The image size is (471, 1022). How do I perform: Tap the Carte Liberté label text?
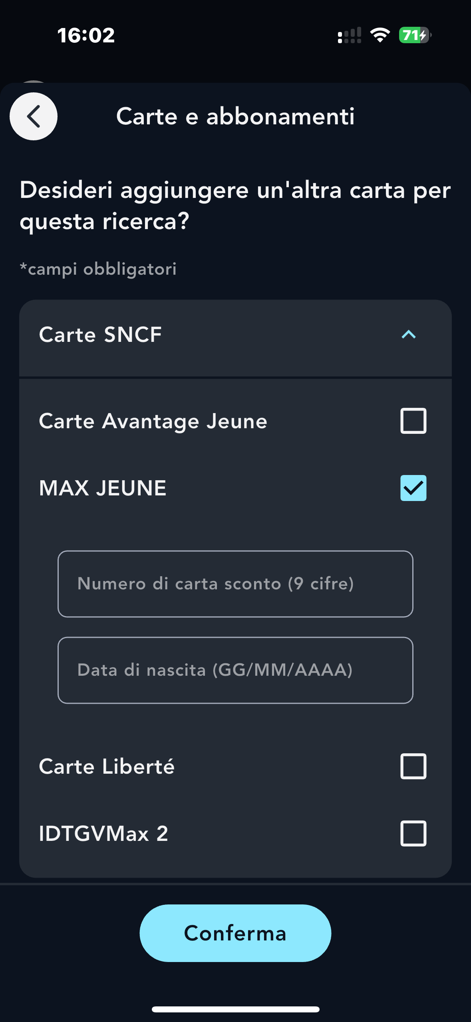[x=107, y=766]
